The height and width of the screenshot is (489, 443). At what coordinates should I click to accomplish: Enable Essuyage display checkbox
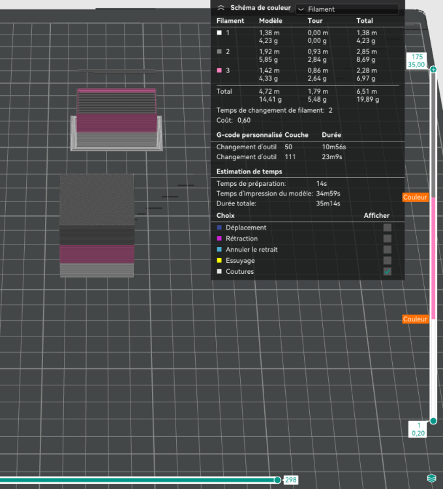[387, 260]
